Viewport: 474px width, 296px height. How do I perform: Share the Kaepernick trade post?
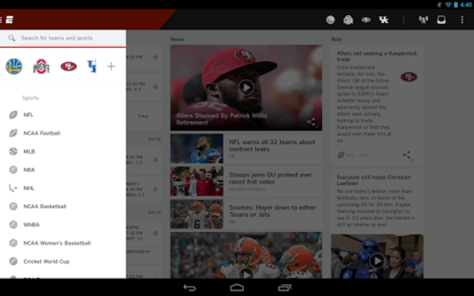[x=407, y=155]
